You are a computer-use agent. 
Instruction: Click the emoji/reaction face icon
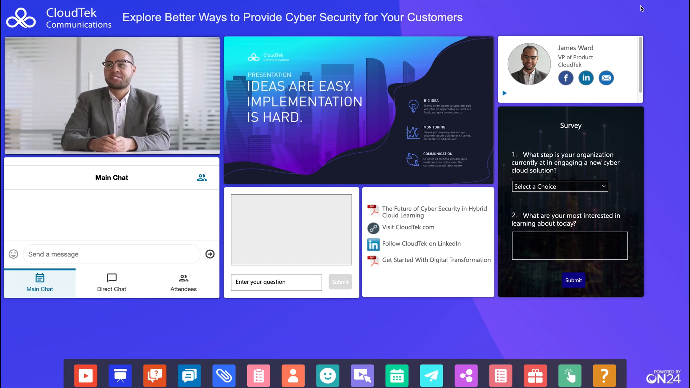pyautogui.click(x=328, y=375)
